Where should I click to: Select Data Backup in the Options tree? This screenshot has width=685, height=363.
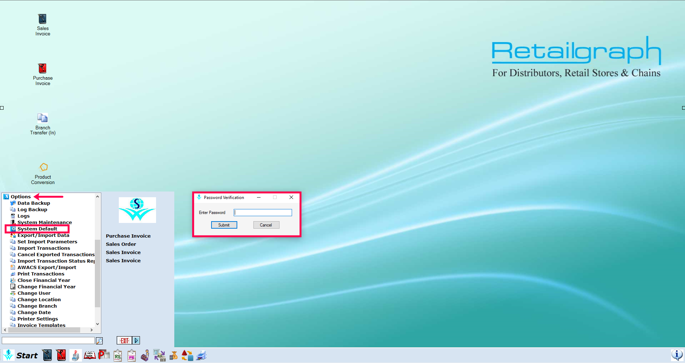34,203
